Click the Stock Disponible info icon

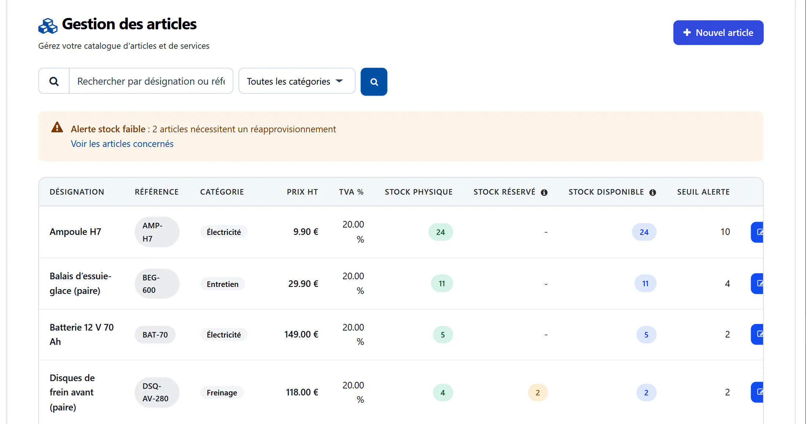[x=652, y=192]
